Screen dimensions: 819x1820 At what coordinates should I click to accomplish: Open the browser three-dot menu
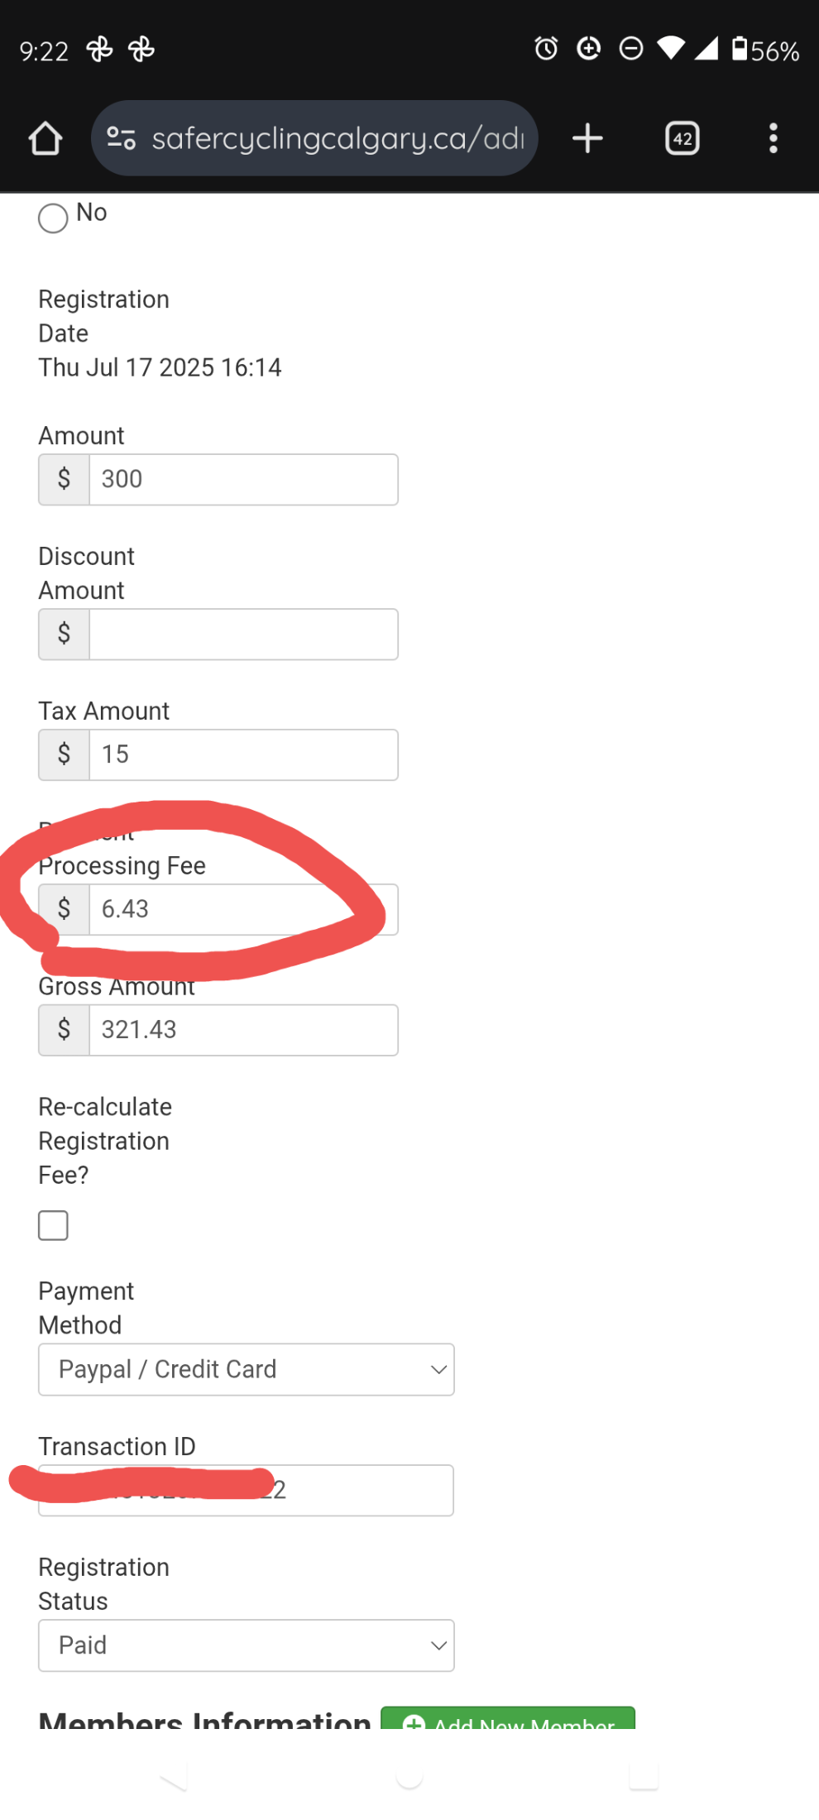(x=773, y=138)
